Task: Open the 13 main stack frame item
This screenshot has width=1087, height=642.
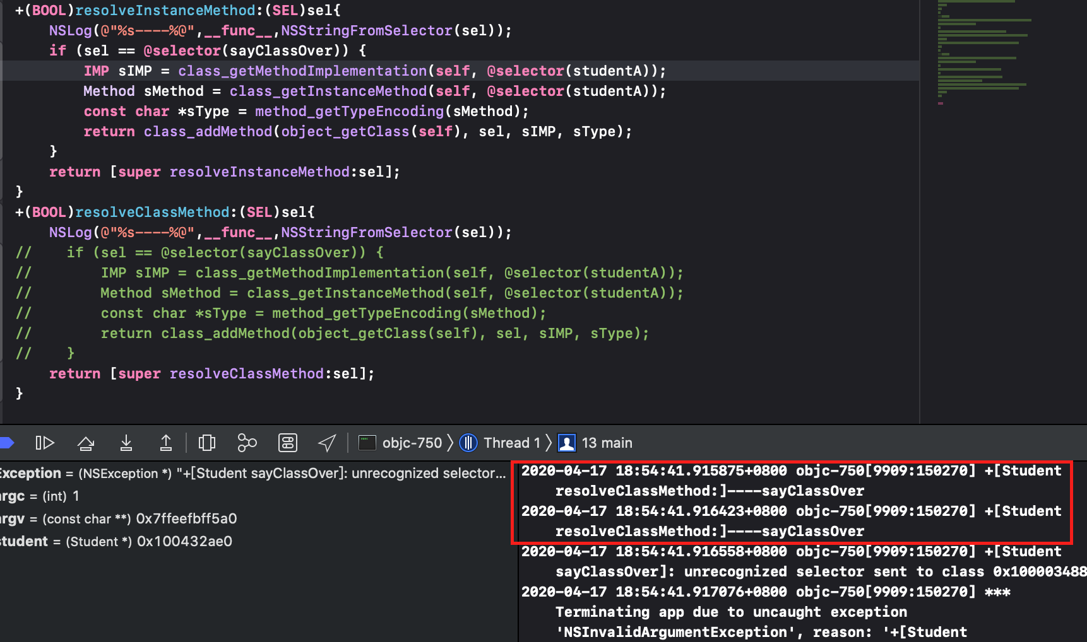Action: click(595, 443)
